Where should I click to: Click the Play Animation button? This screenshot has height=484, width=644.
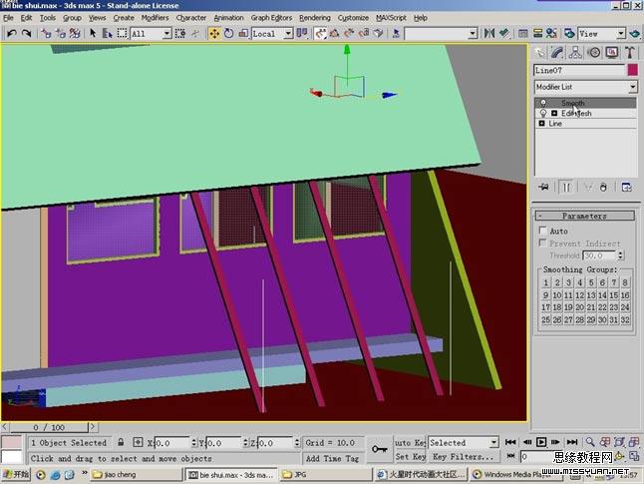click(x=541, y=442)
